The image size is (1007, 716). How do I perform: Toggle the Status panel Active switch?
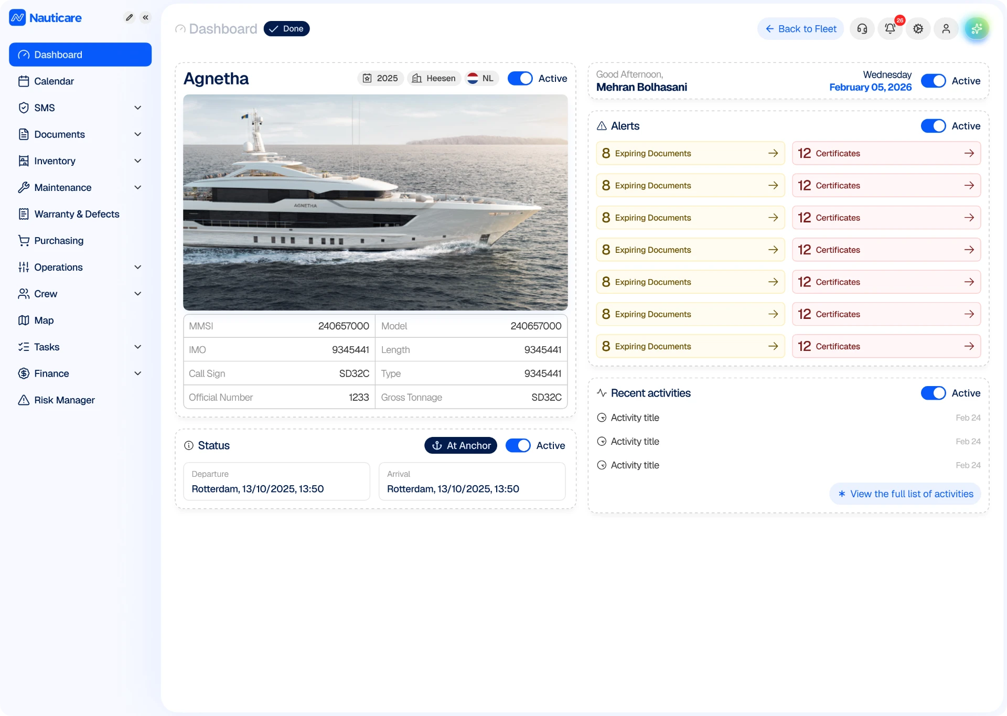(518, 445)
